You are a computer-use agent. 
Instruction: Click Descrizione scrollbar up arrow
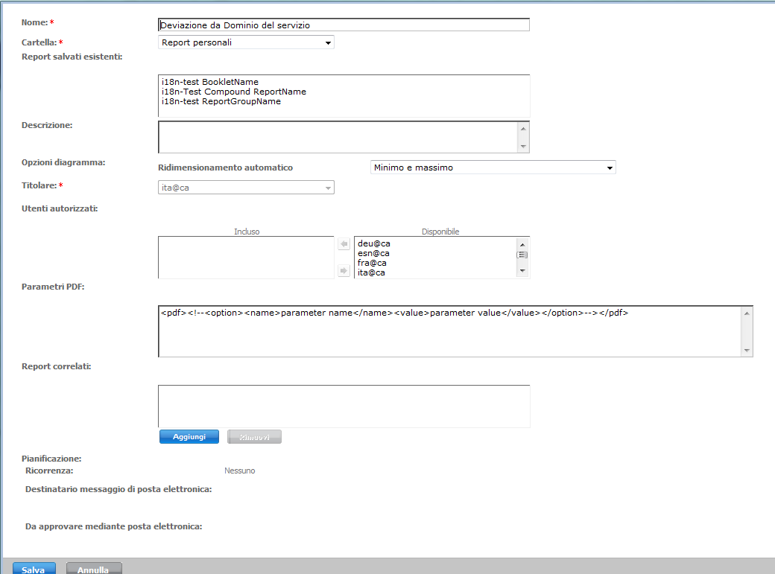tap(523, 129)
